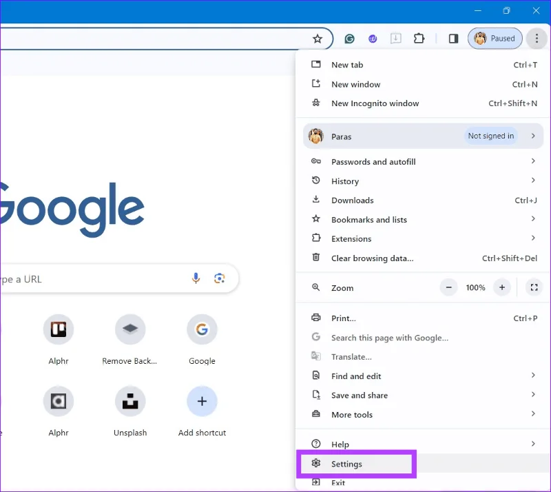Image resolution: width=551 pixels, height=492 pixels.
Task: Open the Paused profile button
Action: [495, 39]
